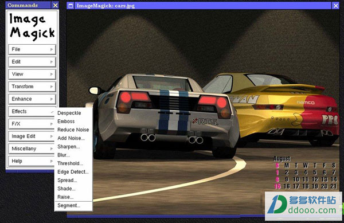Close the Commands panel with its X
This screenshot has height=223, width=344.
pyautogui.click(x=56, y=5)
